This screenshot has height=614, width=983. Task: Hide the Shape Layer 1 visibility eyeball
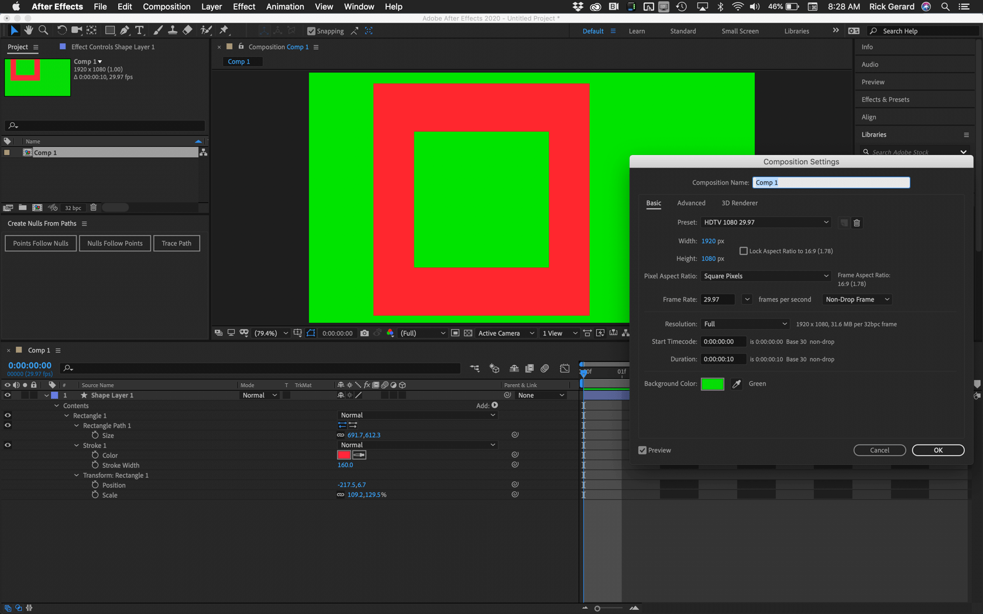(8, 395)
